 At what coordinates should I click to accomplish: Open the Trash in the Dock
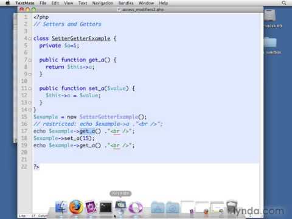[232, 207]
